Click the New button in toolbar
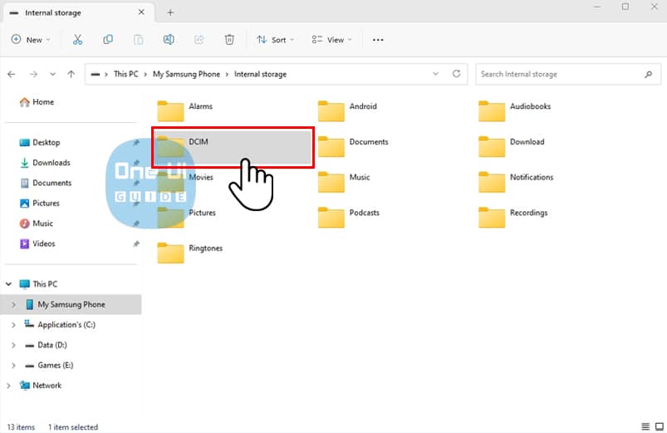This screenshot has width=667, height=433. pos(31,39)
